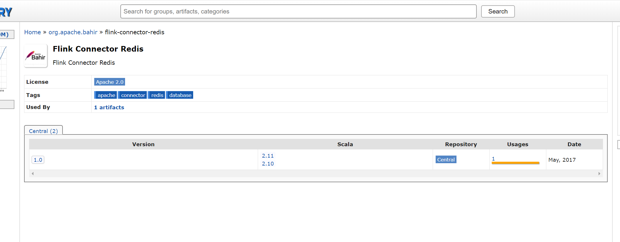Open version 1.0 link
The image size is (620, 242).
[38, 160]
